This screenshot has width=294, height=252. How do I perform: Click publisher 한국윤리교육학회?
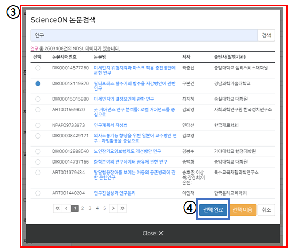(230, 193)
